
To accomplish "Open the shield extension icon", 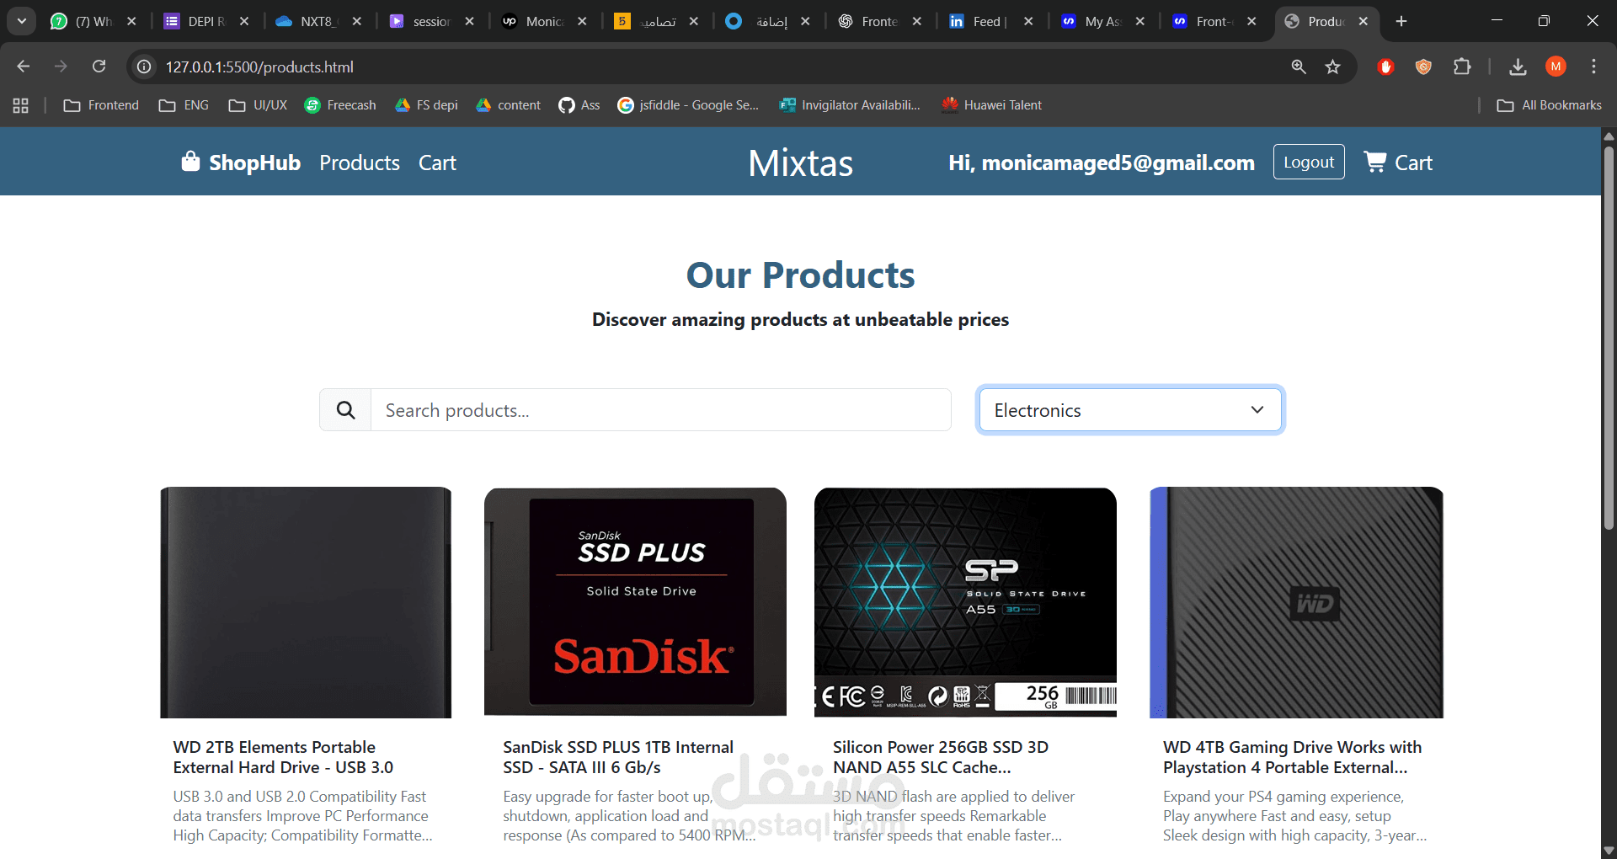I will 1423,67.
